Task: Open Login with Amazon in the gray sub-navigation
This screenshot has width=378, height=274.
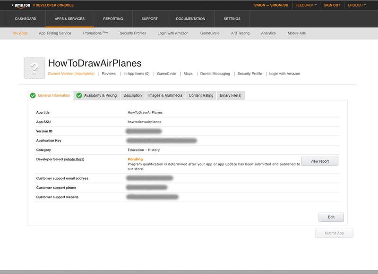Action: tap(173, 33)
